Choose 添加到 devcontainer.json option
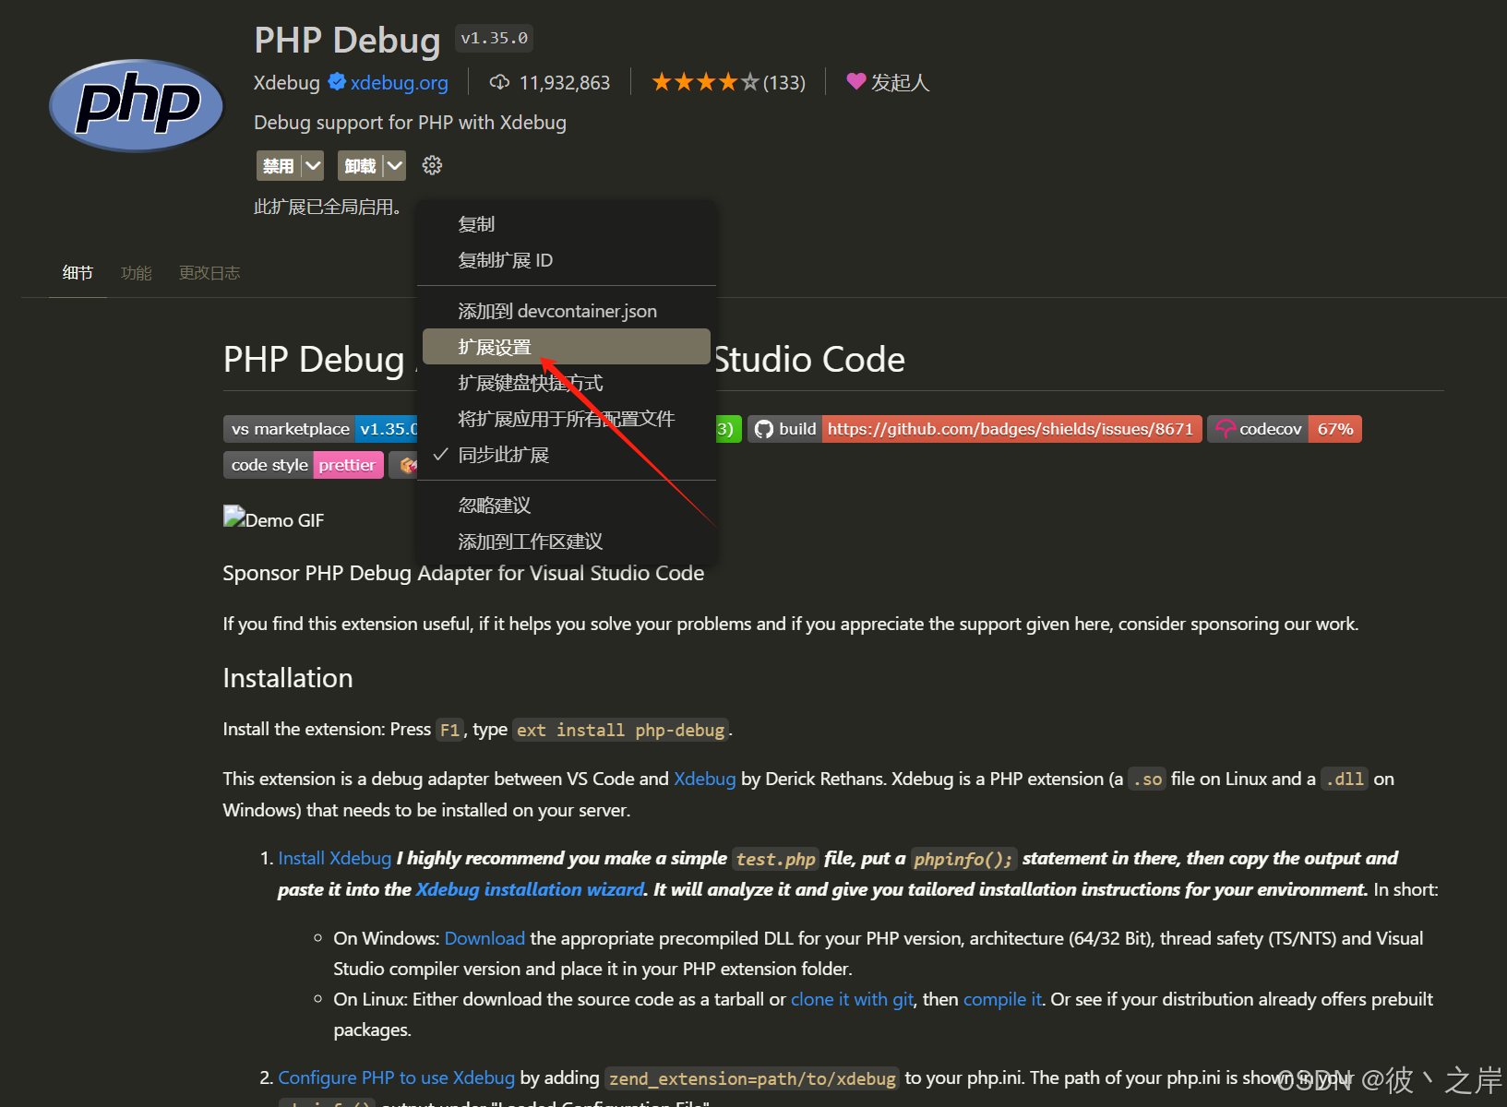This screenshot has height=1107, width=1507. click(x=557, y=310)
